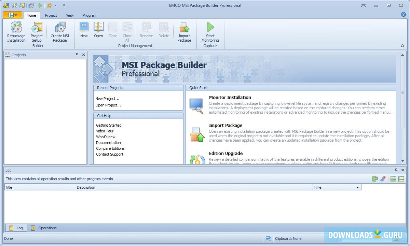Screen dimensions: 410x246
Task: Switch to the Project ribbon tab
Action: (x=51, y=15)
